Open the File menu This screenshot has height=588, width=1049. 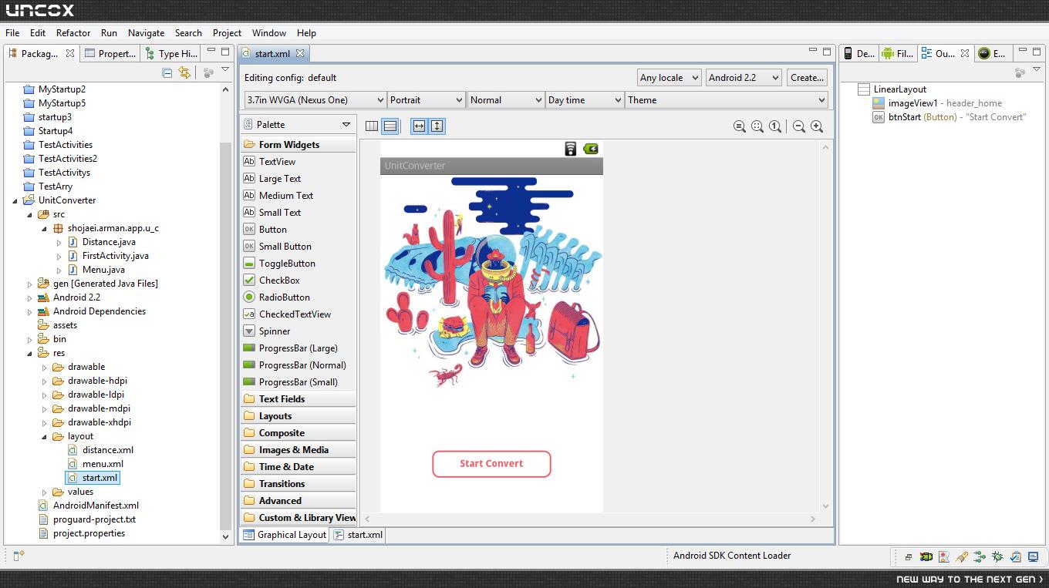point(12,33)
